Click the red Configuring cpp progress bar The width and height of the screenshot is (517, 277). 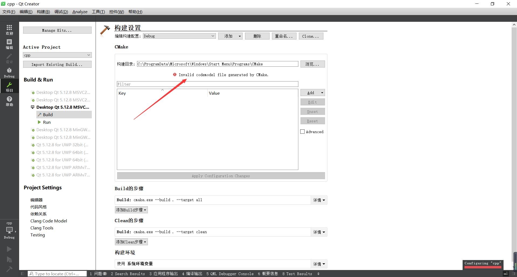pyautogui.click(x=483, y=267)
